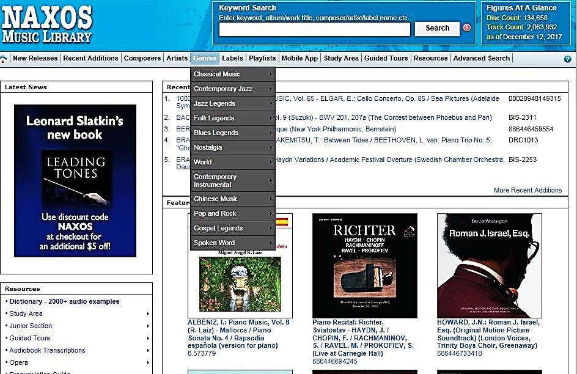Expand Contemporary Instrumental genre submenu
The height and width of the screenshot is (374, 577).
point(232,181)
